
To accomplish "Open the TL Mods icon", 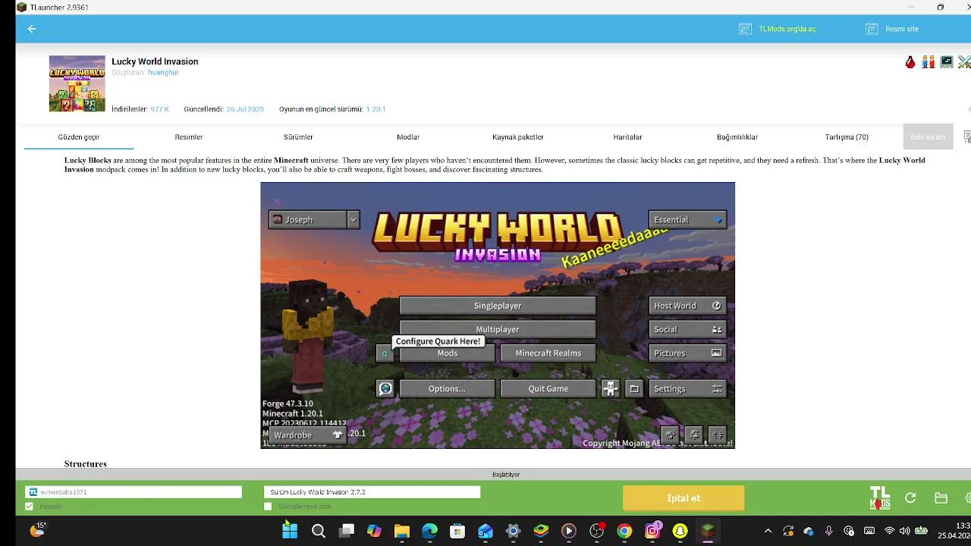I will [x=880, y=498].
